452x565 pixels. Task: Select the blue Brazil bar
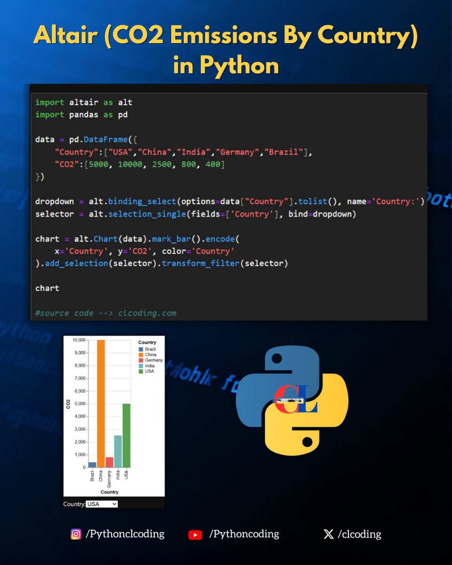(92, 465)
